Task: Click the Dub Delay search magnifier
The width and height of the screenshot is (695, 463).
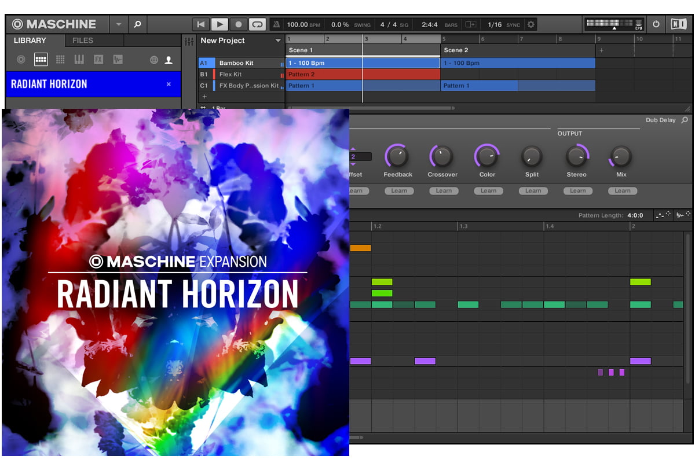Action: click(685, 120)
